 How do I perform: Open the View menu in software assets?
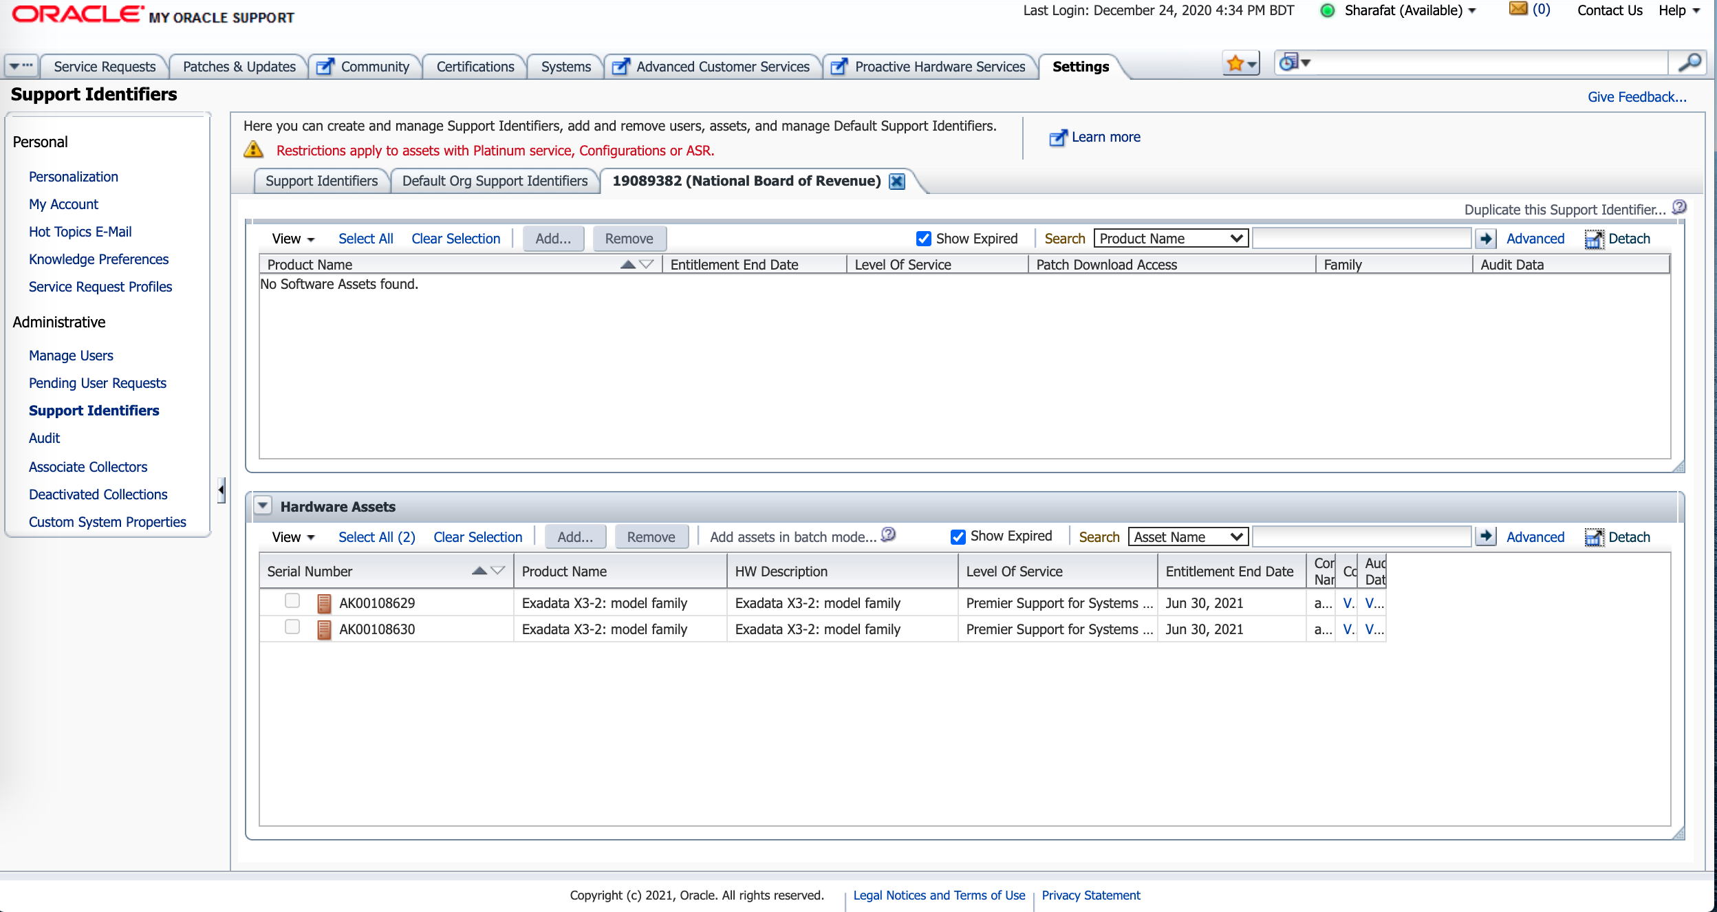click(293, 239)
